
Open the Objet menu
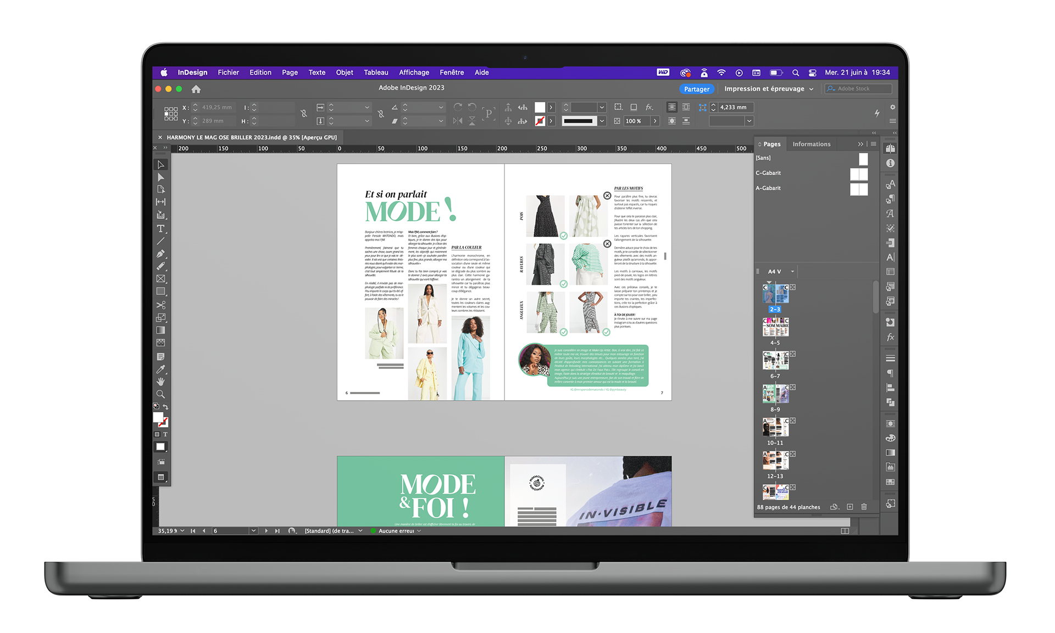pyautogui.click(x=345, y=72)
